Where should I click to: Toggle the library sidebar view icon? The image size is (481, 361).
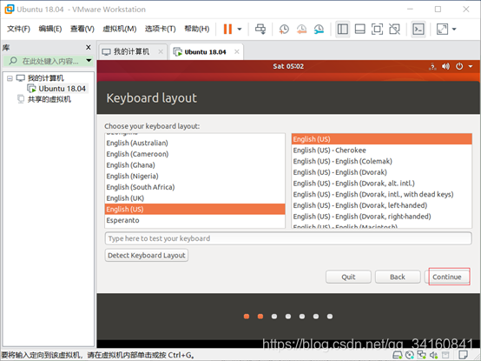point(343,30)
